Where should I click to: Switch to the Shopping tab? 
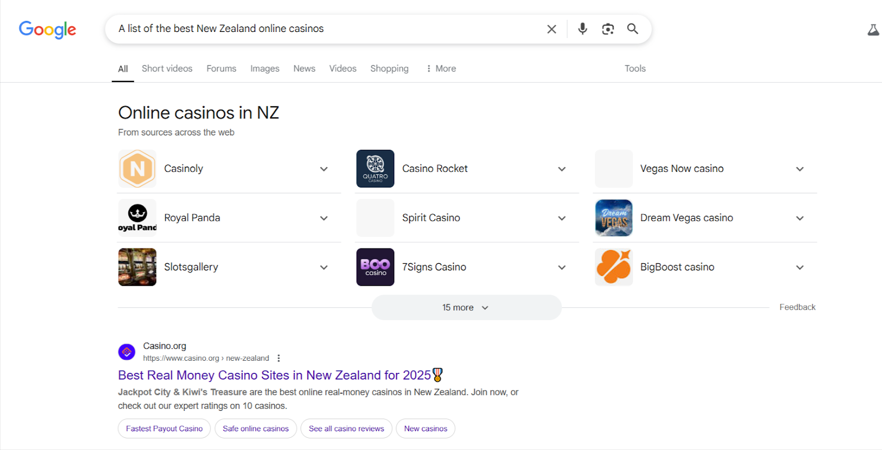point(389,68)
